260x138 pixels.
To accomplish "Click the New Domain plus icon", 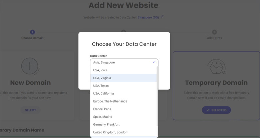I will 30,66.
